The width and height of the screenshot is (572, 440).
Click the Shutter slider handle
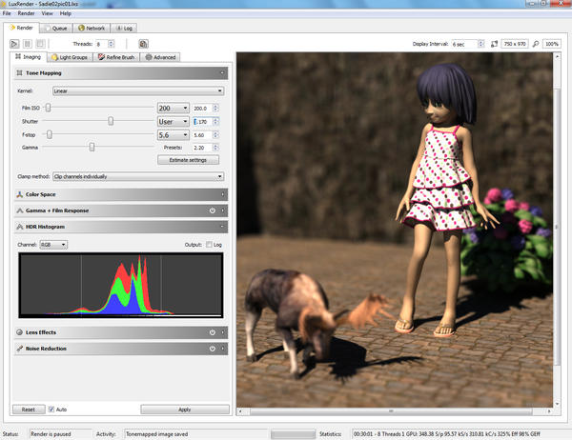(x=111, y=121)
